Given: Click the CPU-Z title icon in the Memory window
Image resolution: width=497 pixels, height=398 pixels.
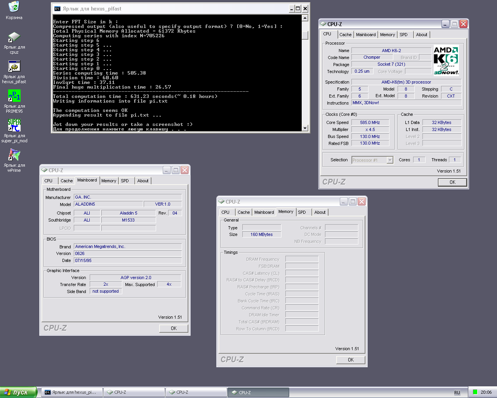Looking at the screenshot, I should click(221, 202).
